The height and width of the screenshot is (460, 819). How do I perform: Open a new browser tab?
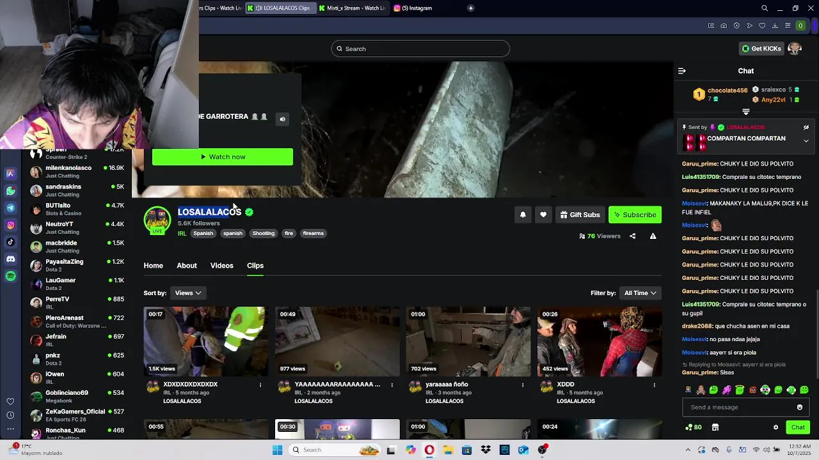click(x=471, y=8)
